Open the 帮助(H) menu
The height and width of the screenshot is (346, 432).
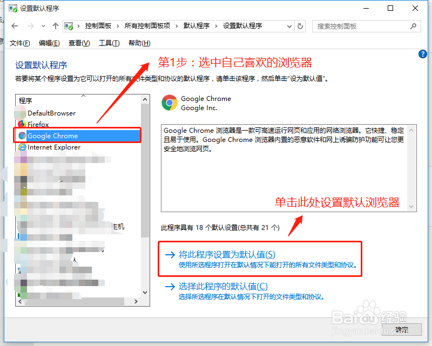pos(139,43)
